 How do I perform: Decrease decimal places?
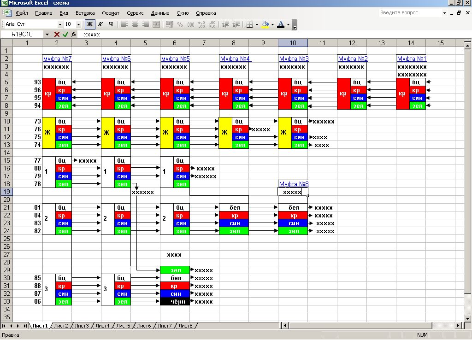(212, 24)
